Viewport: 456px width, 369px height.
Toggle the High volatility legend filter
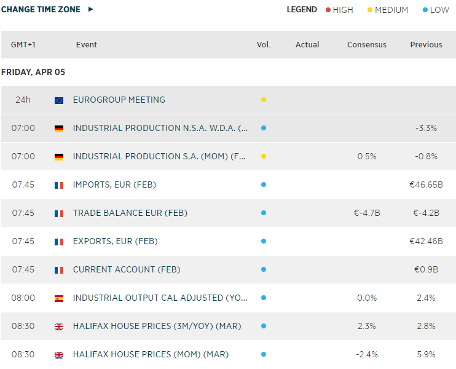339,10
